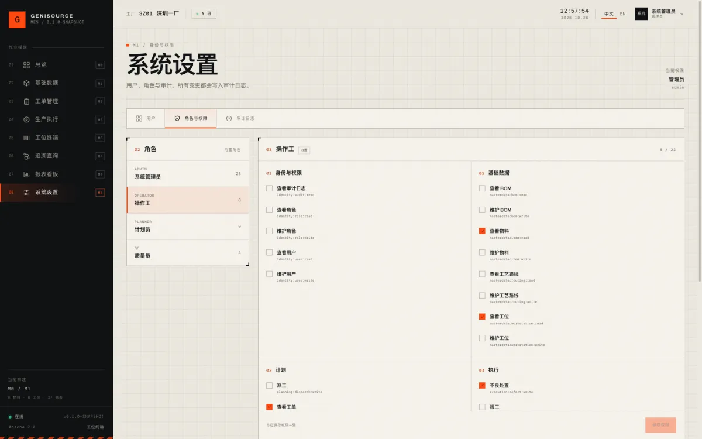Check the 派工 dispatch permission
The image size is (702, 439).
[269, 386]
